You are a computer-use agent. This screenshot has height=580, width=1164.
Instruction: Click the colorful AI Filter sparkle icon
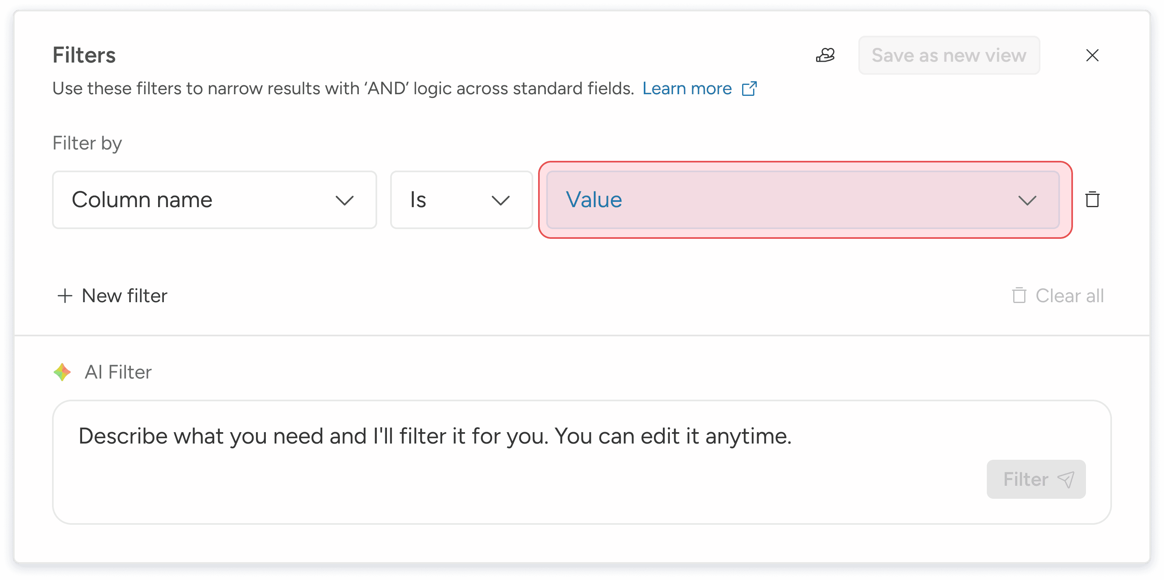coord(62,372)
